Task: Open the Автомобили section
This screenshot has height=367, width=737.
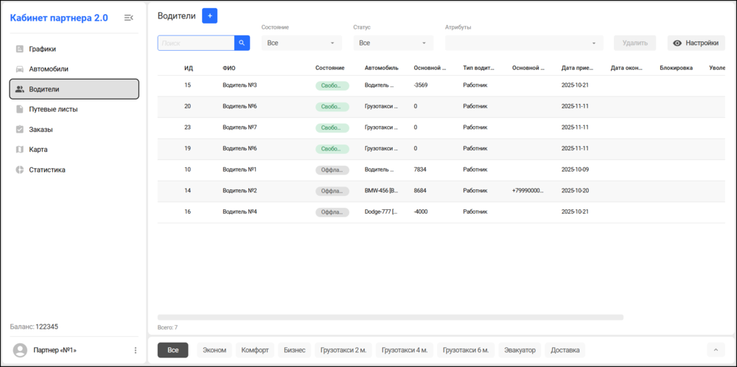Action: point(74,69)
